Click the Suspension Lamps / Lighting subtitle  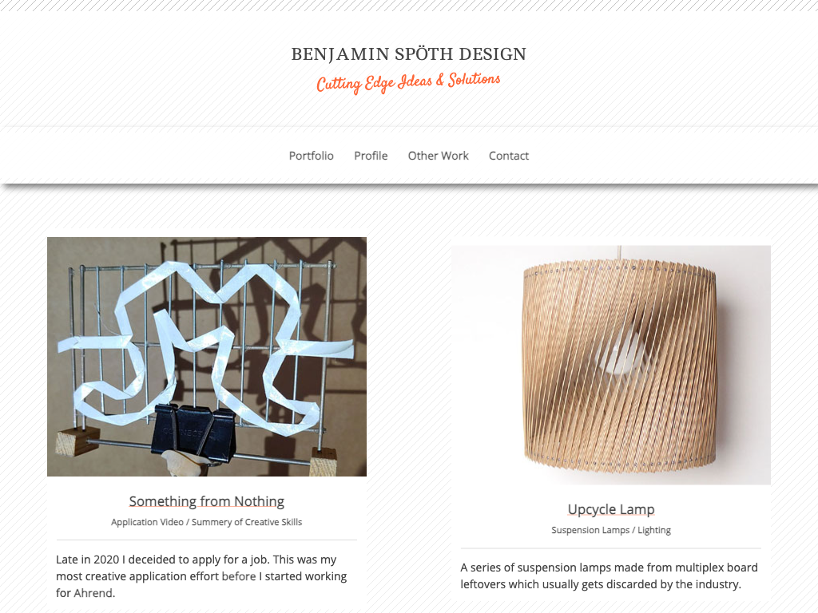click(x=611, y=530)
